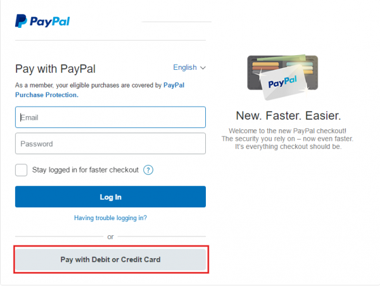Click Stay logged in for faster checkout label
380x286 pixels.
(x=85, y=170)
